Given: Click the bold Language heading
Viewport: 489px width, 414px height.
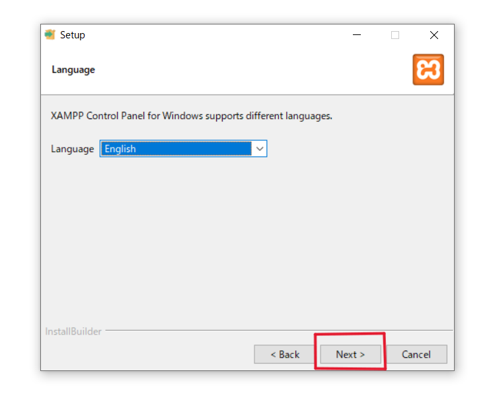Looking at the screenshot, I should coord(73,69).
